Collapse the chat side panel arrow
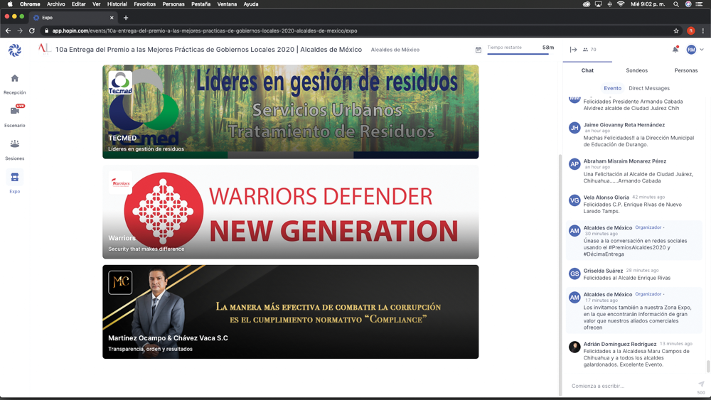Image resolution: width=711 pixels, height=400 pixels. pyautogui.click(x=573, y=49)
